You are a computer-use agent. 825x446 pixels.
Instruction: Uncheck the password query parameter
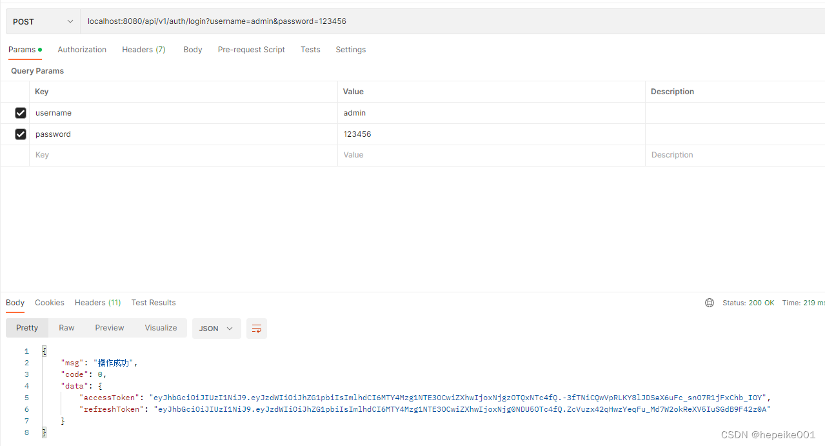point(20,134)
